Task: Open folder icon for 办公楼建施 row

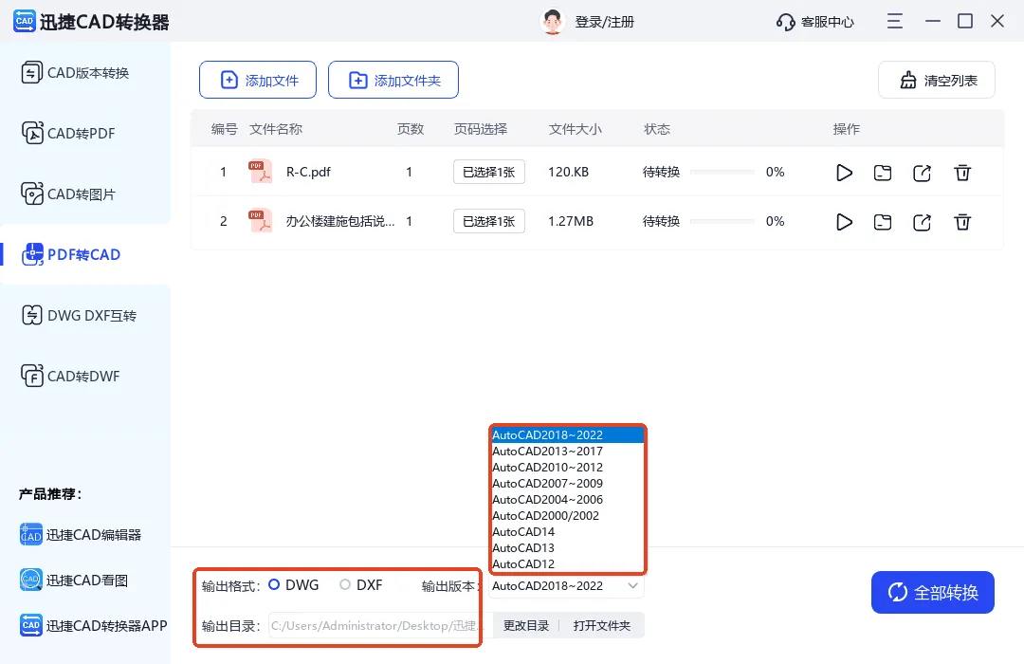Action: [883, 222]
